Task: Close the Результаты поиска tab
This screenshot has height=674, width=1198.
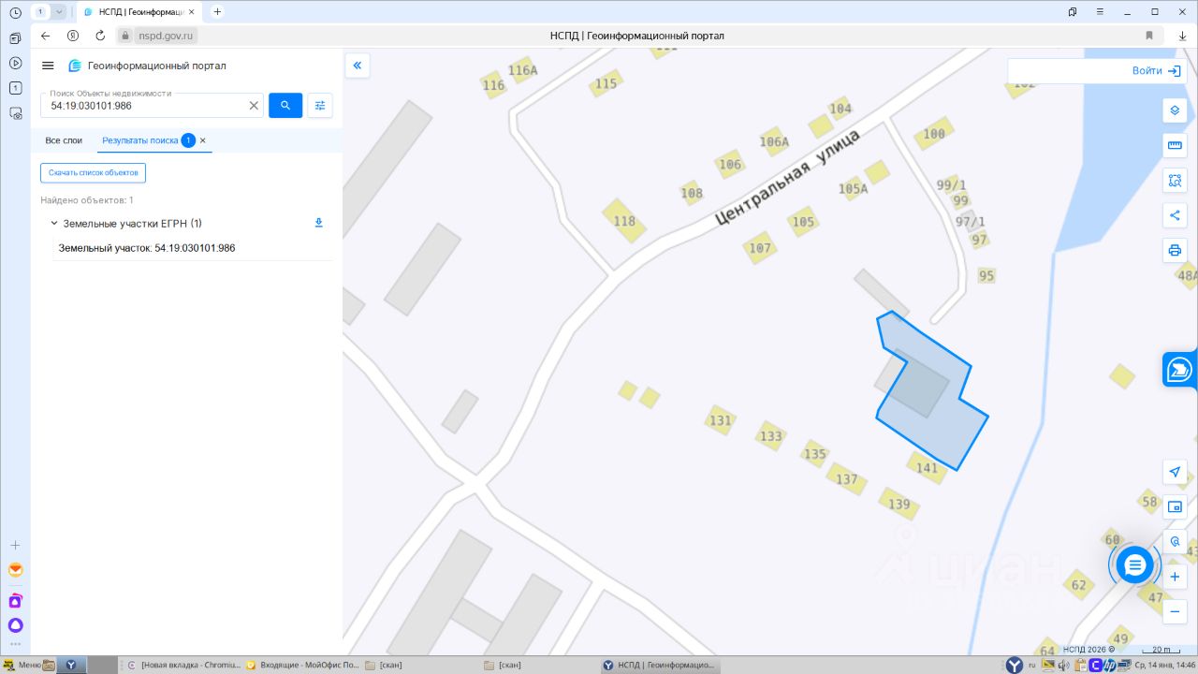Action: coord(202,140)
